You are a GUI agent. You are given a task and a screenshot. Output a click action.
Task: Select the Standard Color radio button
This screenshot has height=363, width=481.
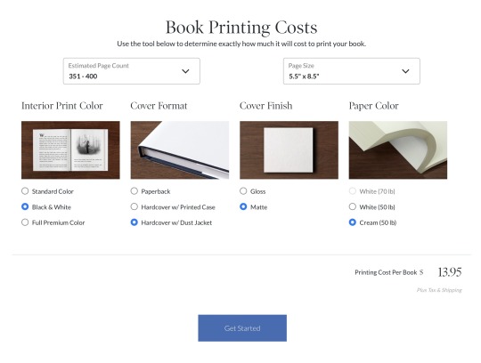[x=25, y=191]
